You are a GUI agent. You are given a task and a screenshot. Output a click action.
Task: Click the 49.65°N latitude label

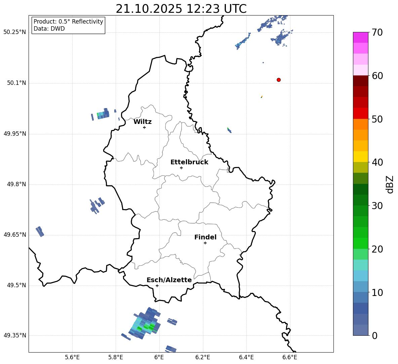tap(15, 235)
